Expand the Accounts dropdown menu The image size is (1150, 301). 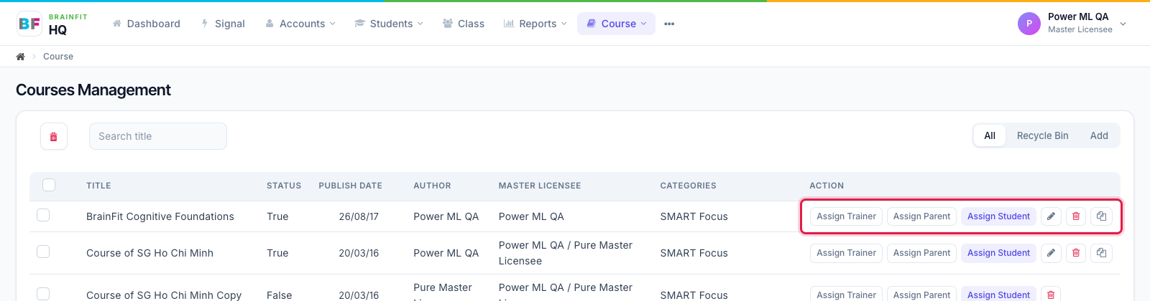(x=300, y=24)
